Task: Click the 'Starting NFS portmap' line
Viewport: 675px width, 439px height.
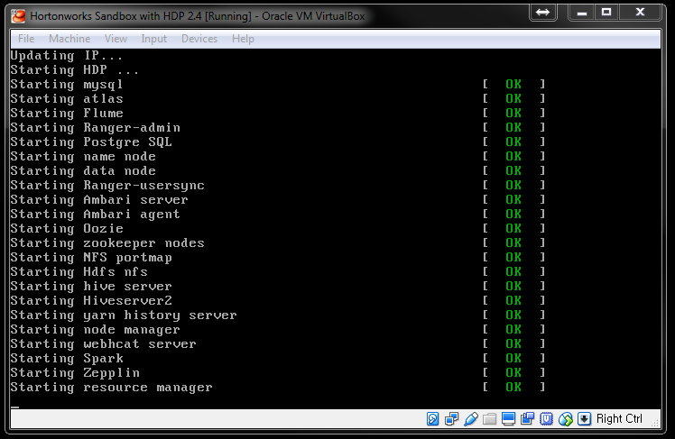Action: tap(91, 258)
